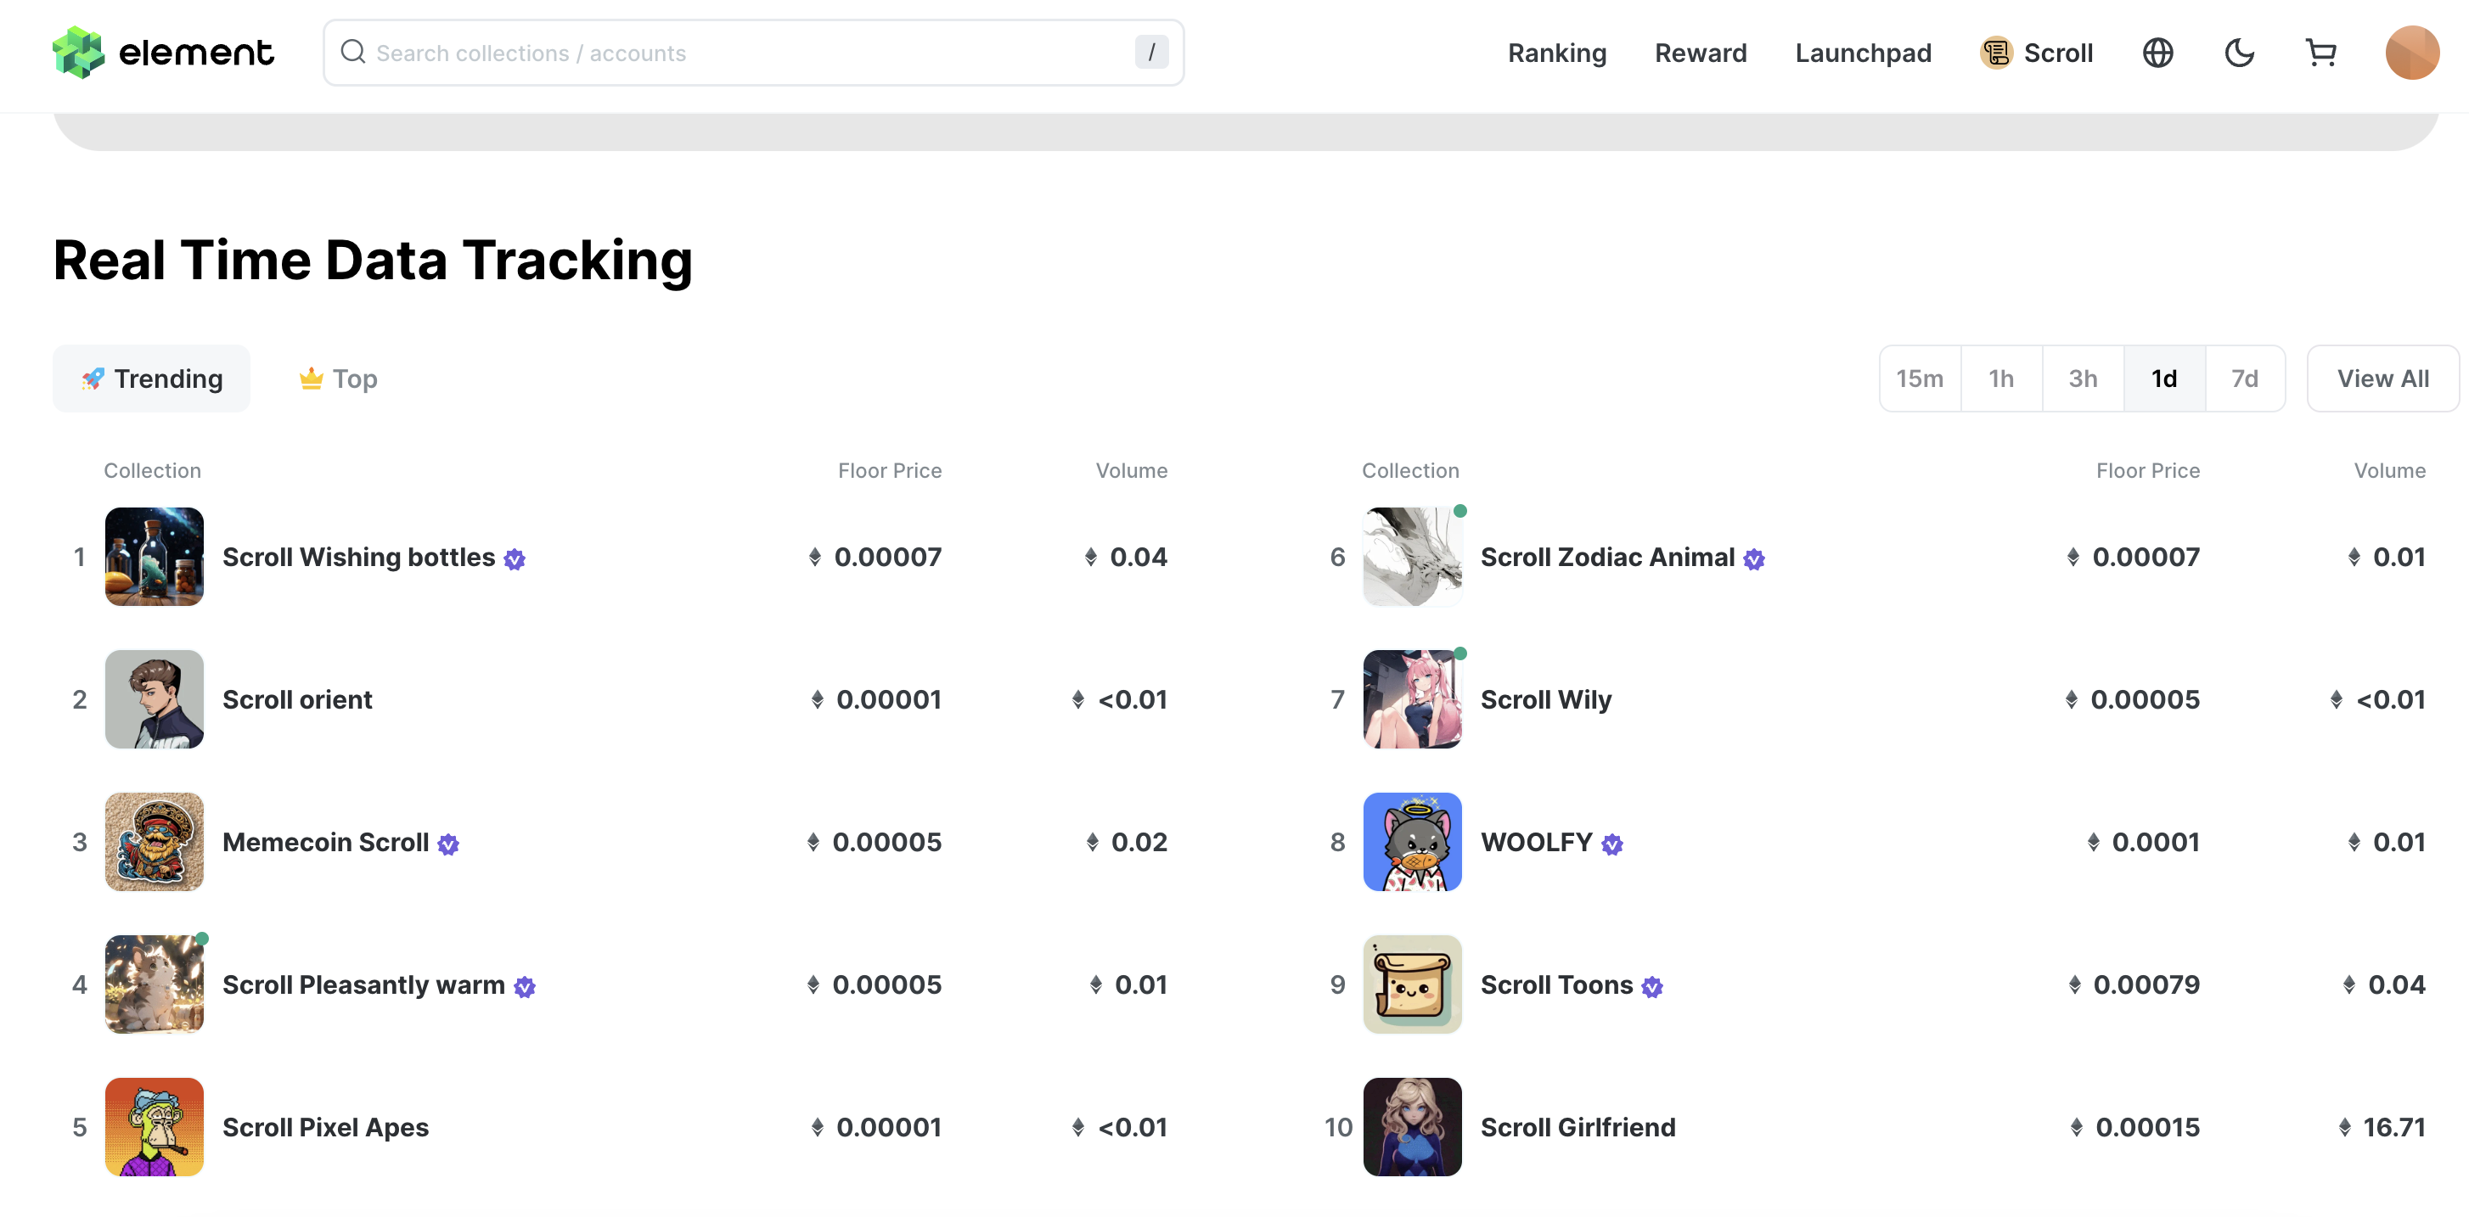The width and height of the screenshot is (2469, 1217).
Task: Open Scroll Toons collection name
Action: [1556, 985]
